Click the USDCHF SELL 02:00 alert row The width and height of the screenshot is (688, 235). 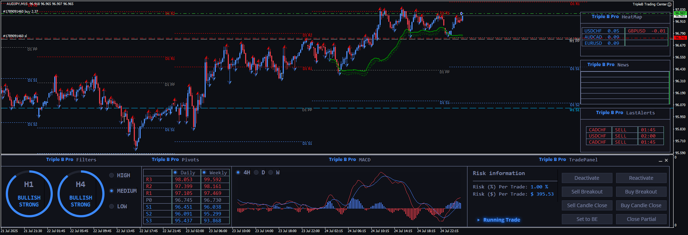pos(624,136)
